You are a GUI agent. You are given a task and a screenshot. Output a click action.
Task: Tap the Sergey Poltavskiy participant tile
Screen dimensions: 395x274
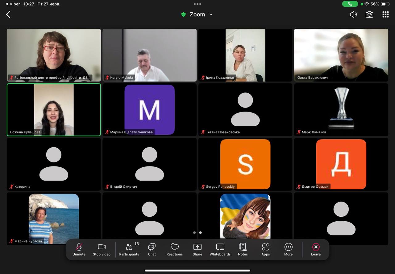[245, 164]
